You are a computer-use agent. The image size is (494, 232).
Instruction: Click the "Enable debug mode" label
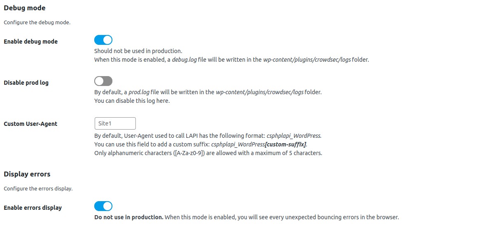[30, 42]
